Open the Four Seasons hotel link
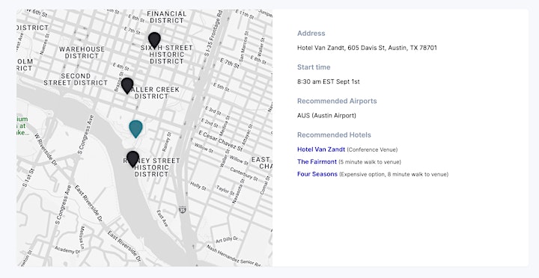 click(x=317, y=174)
